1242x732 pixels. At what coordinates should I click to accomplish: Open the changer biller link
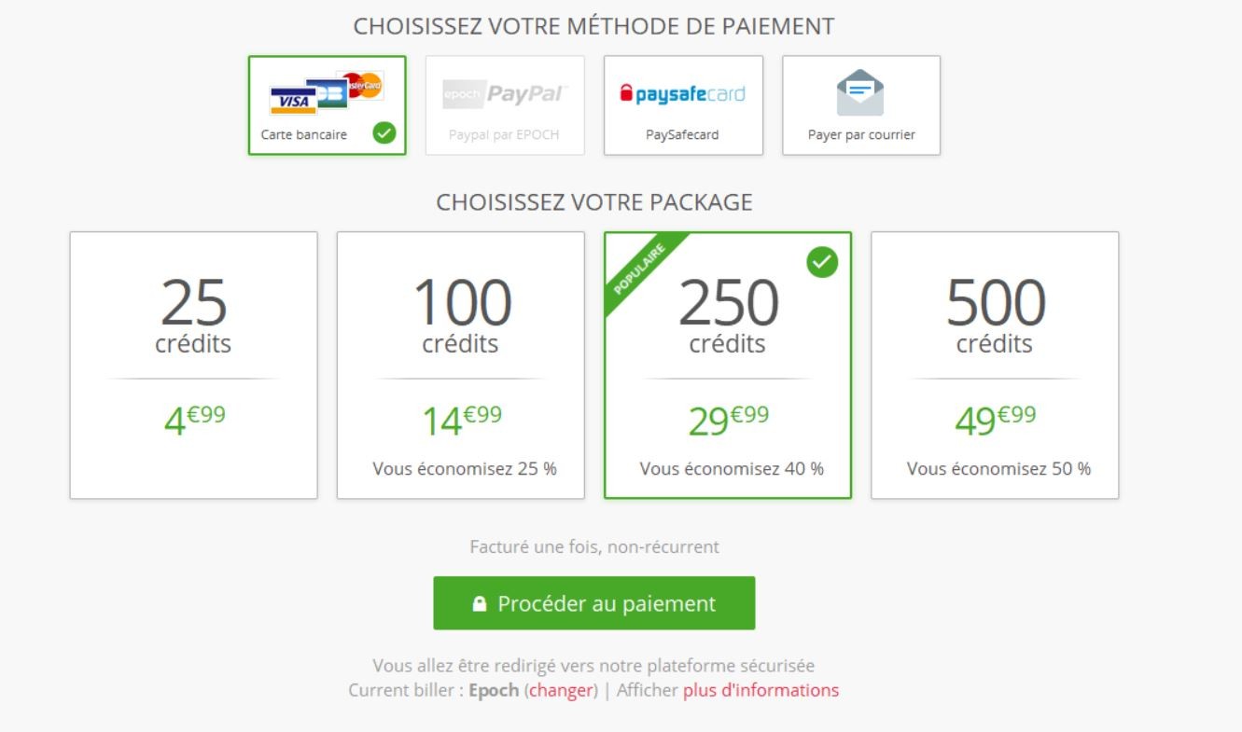coord(561,690)
